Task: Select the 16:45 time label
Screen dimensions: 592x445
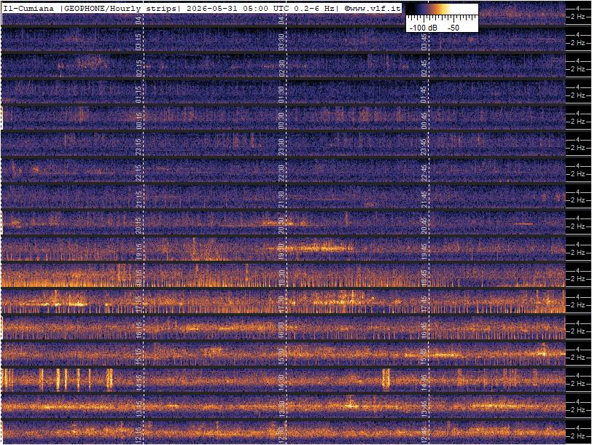Action: [424, 331]
